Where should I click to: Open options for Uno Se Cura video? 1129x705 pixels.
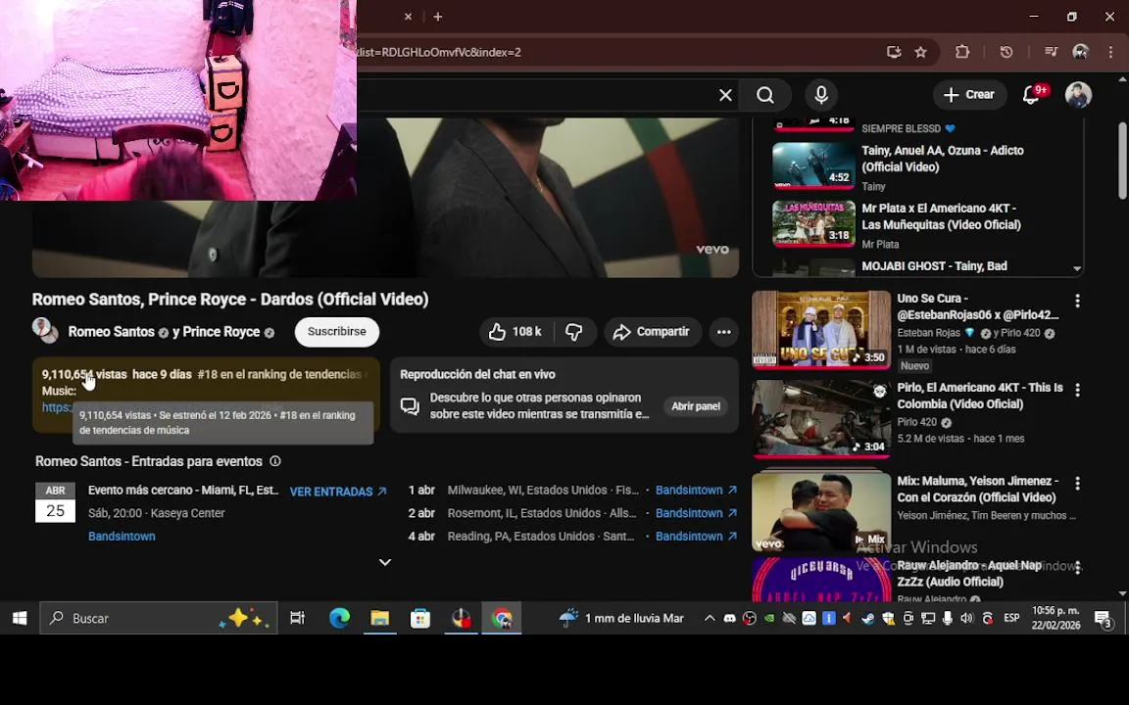(1077, 301)
